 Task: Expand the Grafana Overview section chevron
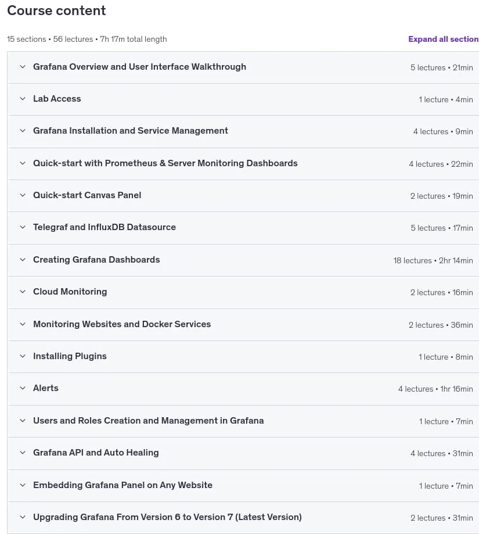coord(23,67)
